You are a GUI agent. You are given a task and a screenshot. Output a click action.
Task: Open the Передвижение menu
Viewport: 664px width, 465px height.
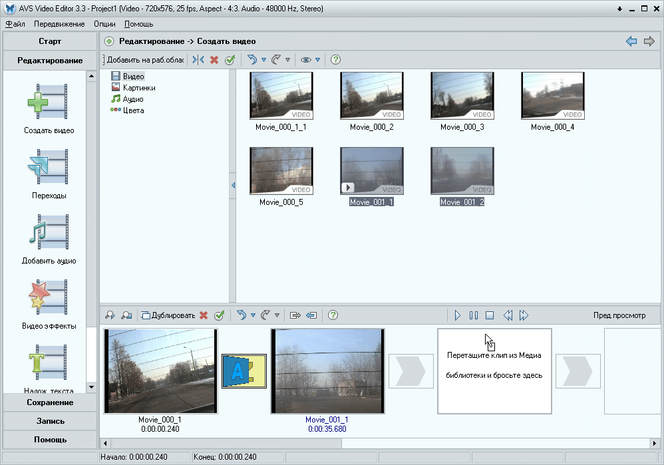(59, 24)
